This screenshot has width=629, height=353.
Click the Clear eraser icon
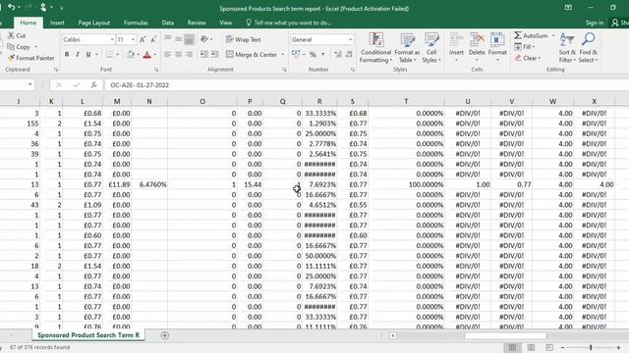pos(518,58)
